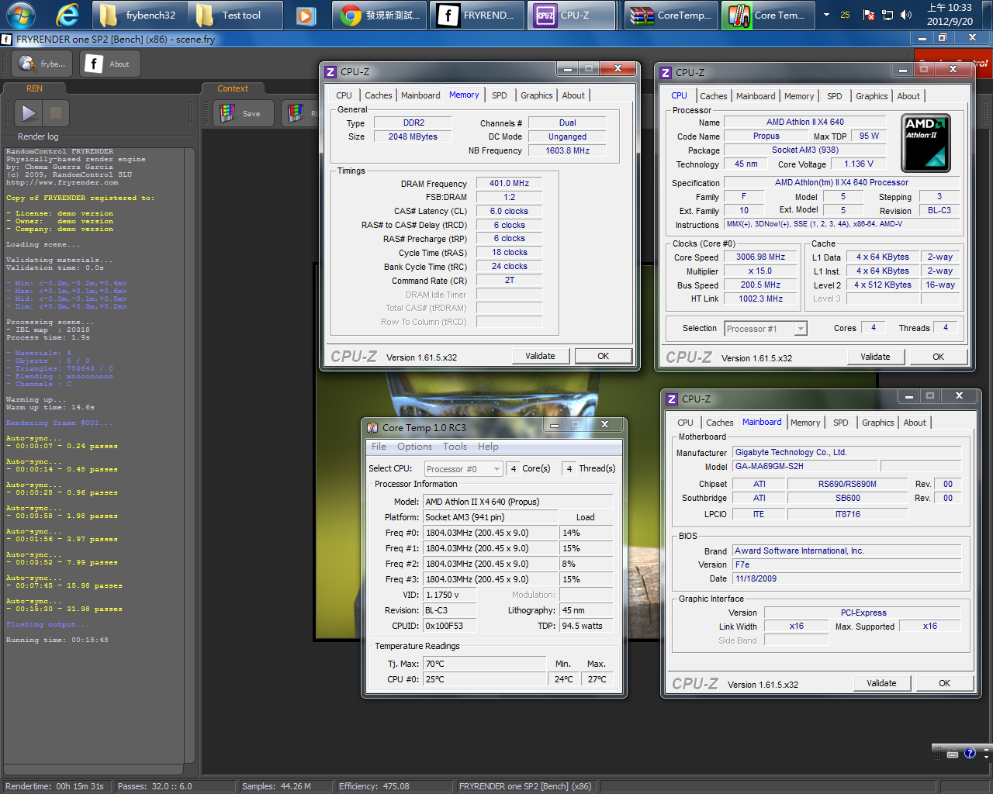Image resolution: width=993 pixels, height=794 pixels.
Task: Click Validate in CPU-Z Mainboard window
Action: 882,683
